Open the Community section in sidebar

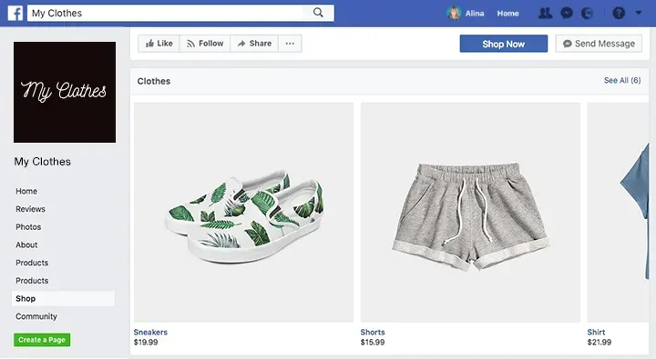click(36, 316)
